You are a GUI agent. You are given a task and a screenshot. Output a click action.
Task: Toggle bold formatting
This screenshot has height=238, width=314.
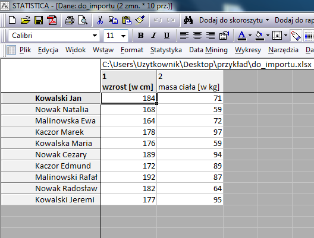click(x=141, y=36)
